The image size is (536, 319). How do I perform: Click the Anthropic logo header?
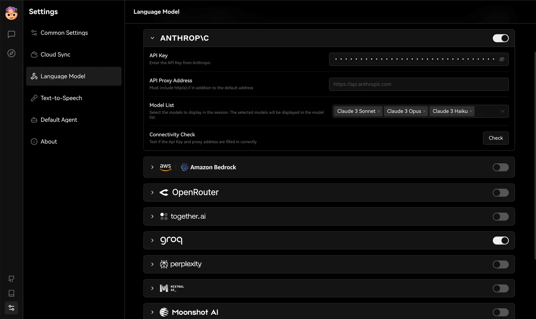click(x=184, y=38)
